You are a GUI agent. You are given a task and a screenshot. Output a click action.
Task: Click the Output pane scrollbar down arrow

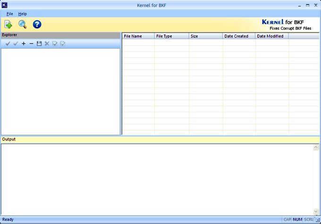pyautogui.click(x=316, y=211)
